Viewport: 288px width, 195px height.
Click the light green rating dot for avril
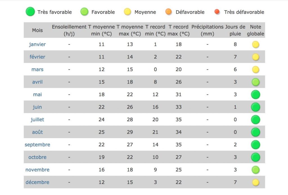(255, 82)
